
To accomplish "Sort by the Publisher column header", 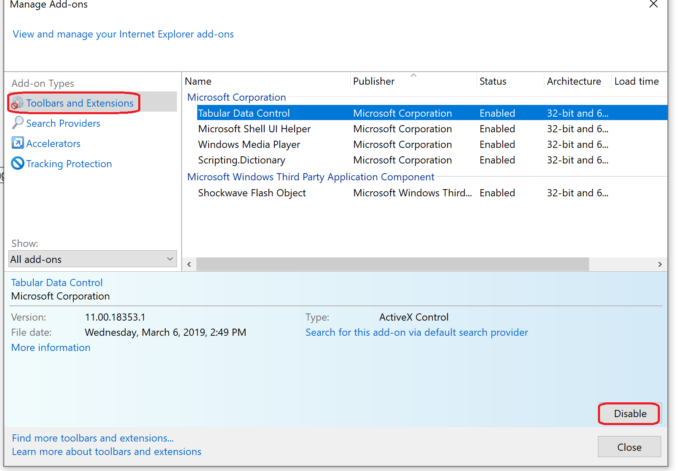I will click(413, 81).
